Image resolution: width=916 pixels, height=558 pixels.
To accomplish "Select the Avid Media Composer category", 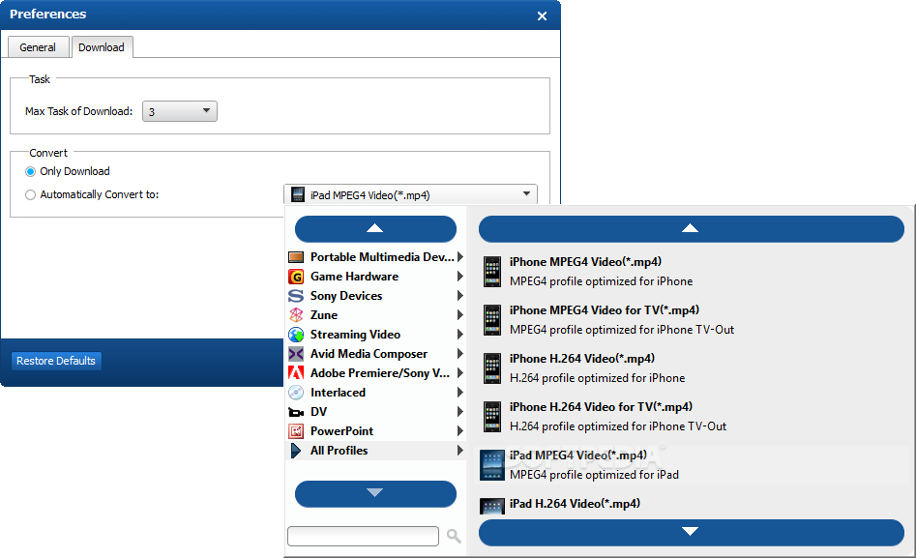I will (x=375, y=354).
